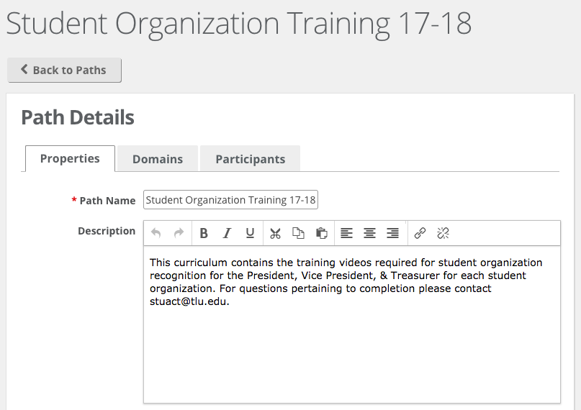This screenshot has height=410, width=581.
Task: Select the Path Name label
Action: tap(107, 201)
